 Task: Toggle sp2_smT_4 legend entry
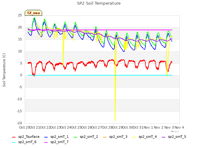144,137
